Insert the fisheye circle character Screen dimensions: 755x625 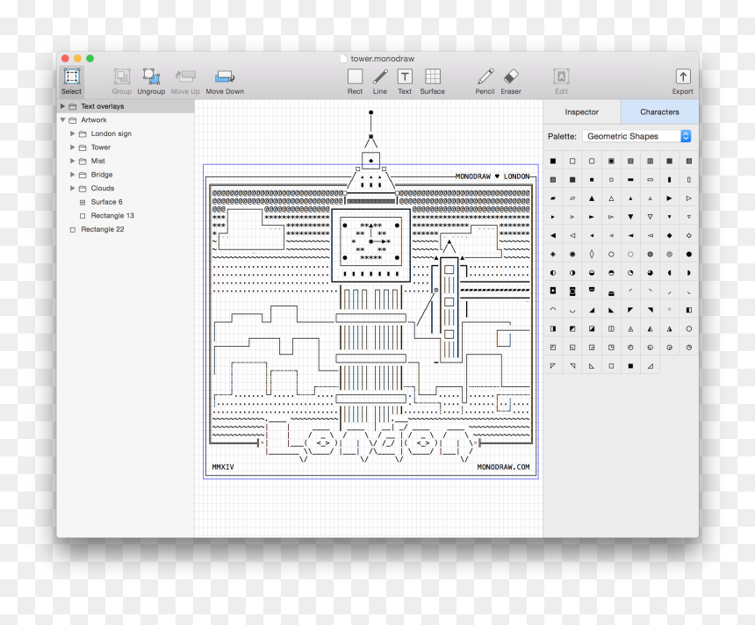coord(572,255)
